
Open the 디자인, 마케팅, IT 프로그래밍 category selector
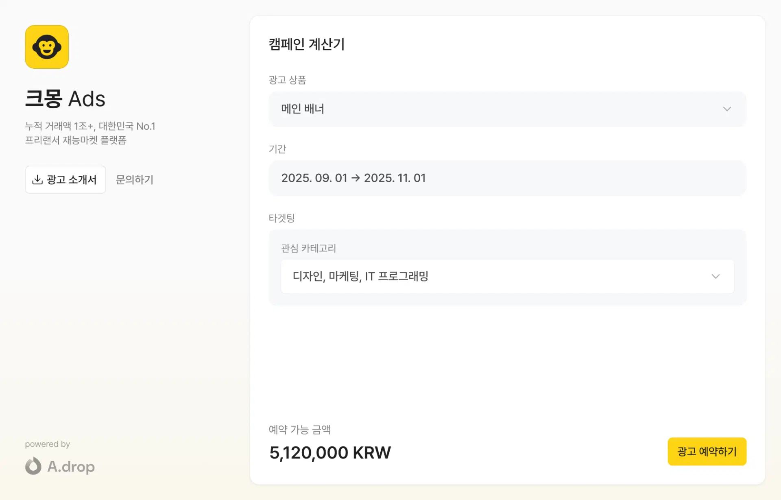pyautogui.click(x=360, y=277)
